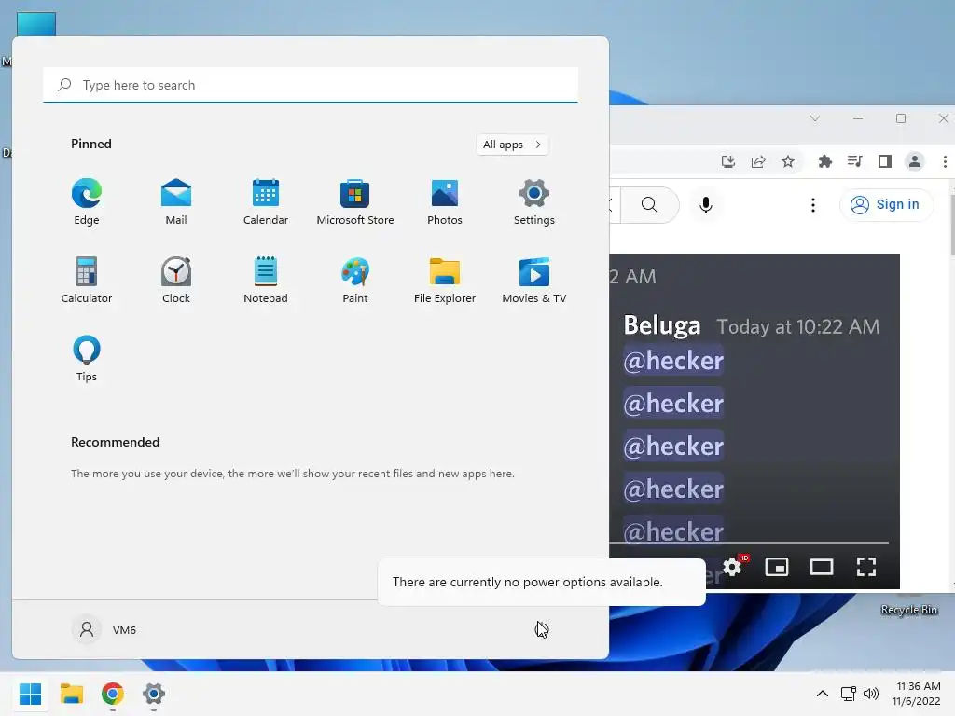Open the Mail pinned app

click(176, 202)
